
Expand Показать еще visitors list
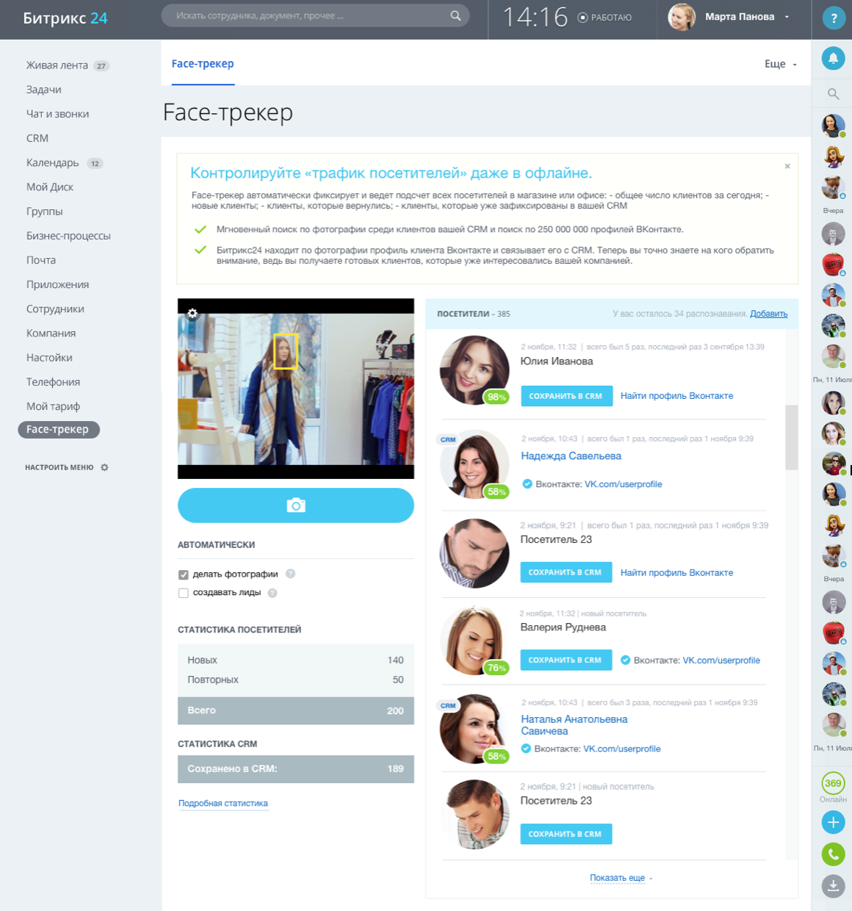point(621,878)
